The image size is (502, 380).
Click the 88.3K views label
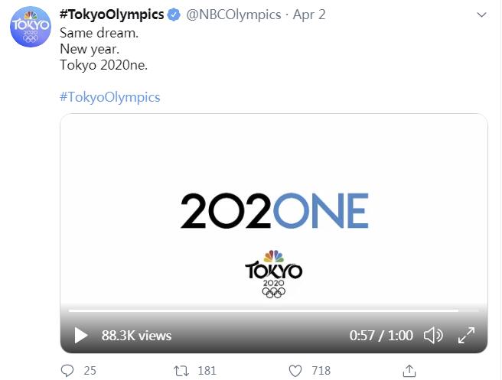click(136, 335)
